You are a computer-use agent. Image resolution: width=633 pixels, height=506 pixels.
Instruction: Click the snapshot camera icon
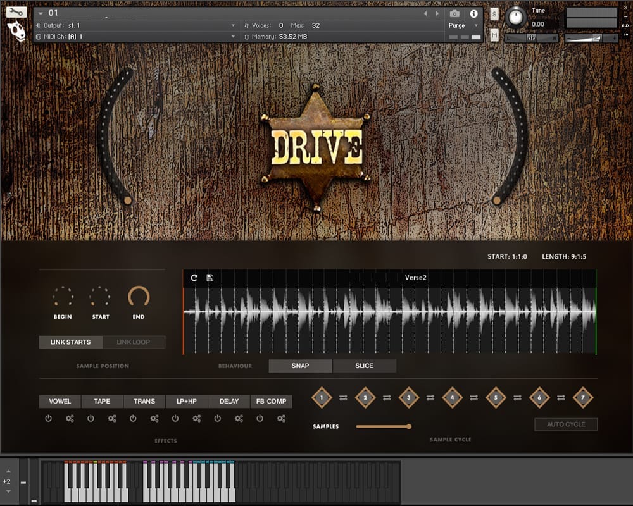click(x=454, y=13)
